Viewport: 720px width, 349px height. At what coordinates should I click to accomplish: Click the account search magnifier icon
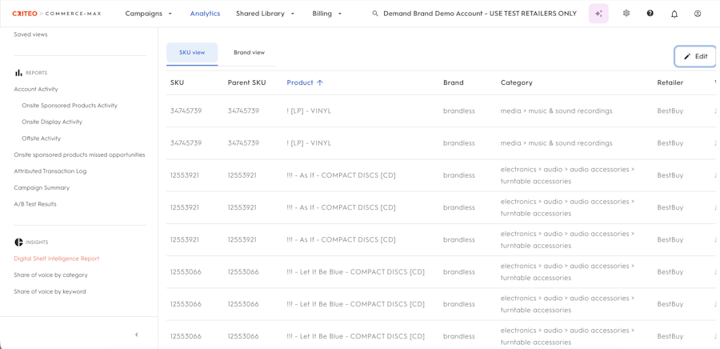point(375,14)
